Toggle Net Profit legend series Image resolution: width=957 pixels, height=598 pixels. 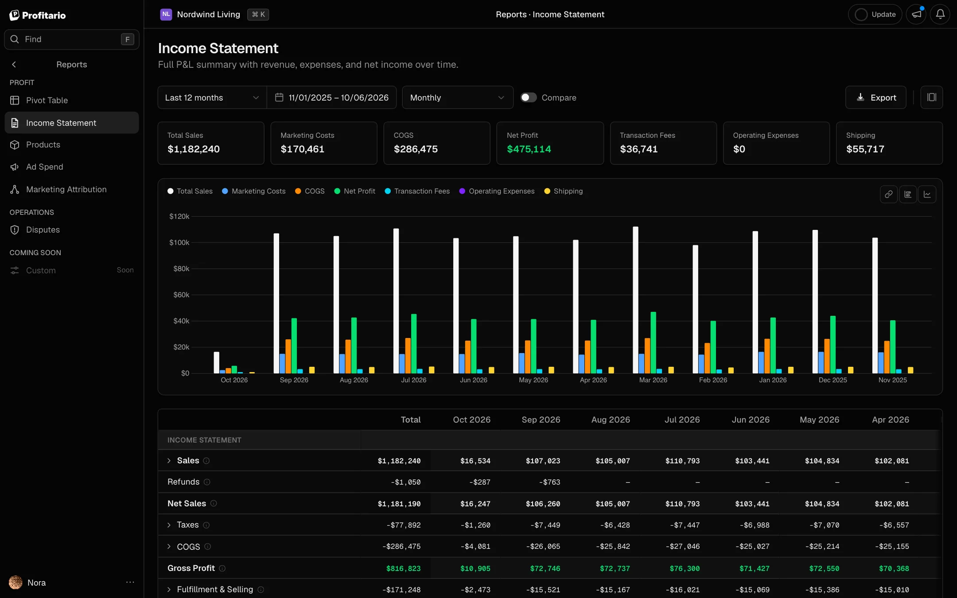pos(355,191)
